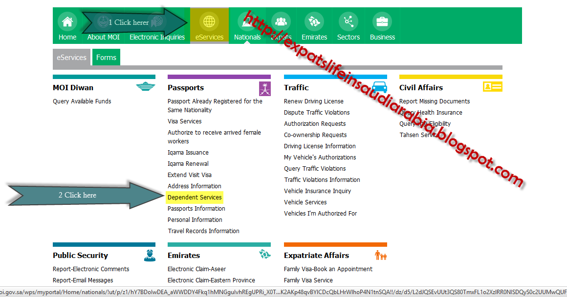Click the Public Security section heading
Image resolution: width=567 pixels, height=297 pixels.
pos(80,256)
